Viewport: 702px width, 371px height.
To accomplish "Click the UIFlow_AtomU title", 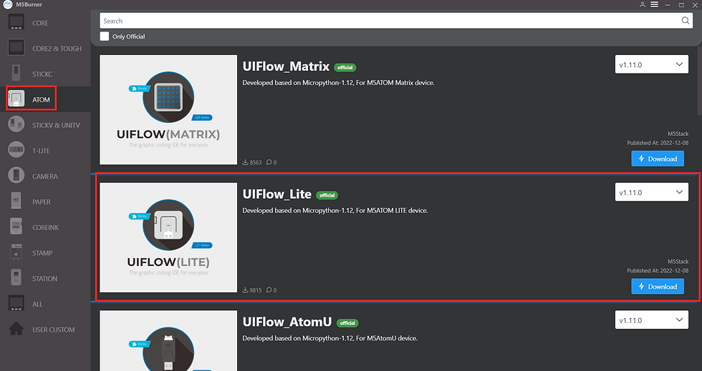I will click(x=287, y=322).
